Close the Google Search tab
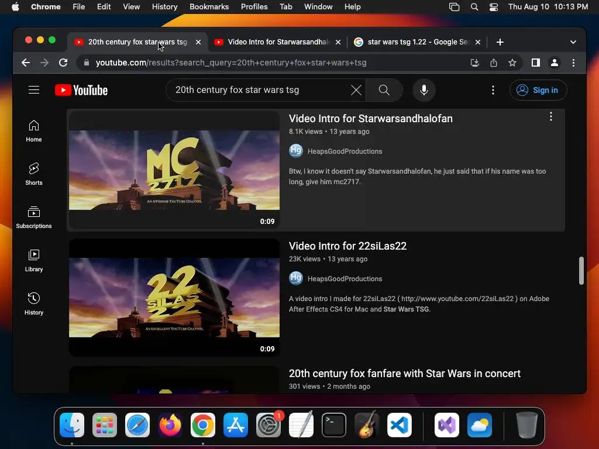 [478, 42]
